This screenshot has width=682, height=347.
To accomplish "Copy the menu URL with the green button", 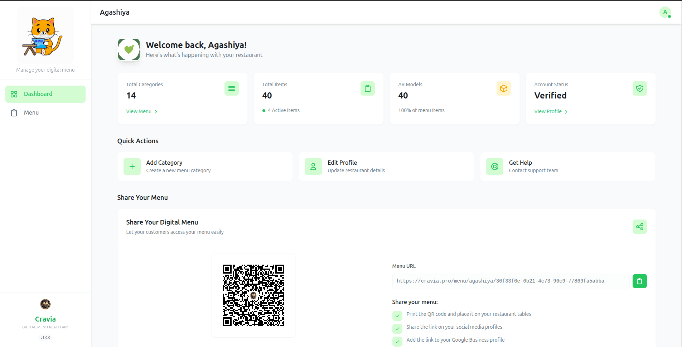I will (640, 281).
